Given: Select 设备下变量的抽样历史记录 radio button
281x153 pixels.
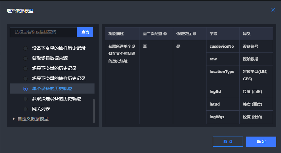Looking at the screenshot, I should coord(25,48).
